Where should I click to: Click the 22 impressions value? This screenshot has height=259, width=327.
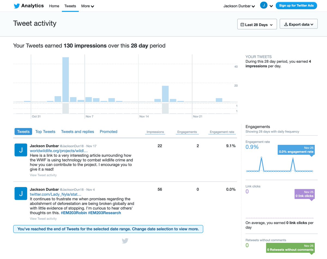coord(160,146)
